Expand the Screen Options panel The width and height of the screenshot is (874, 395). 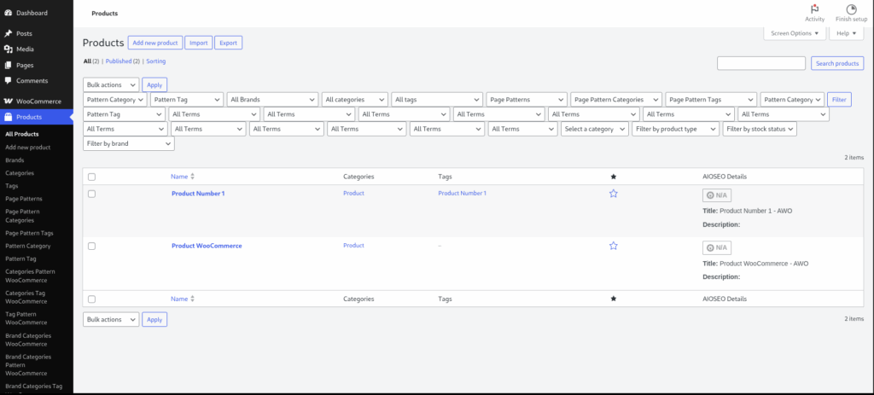795,33
